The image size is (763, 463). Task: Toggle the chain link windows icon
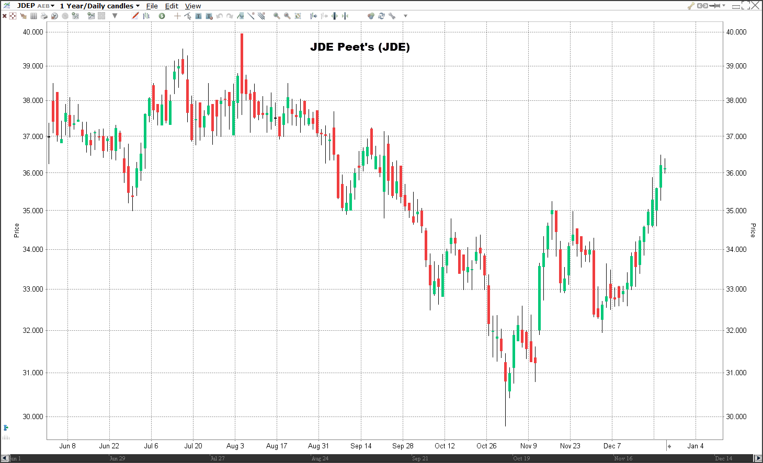tap(702, 6)
